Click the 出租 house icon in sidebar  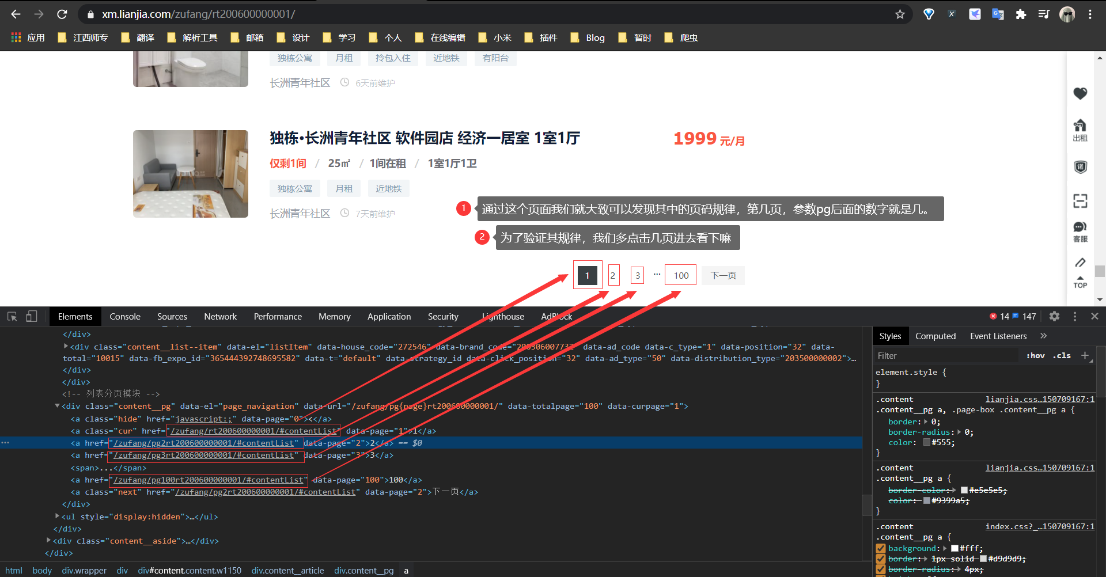[1080, 131]
